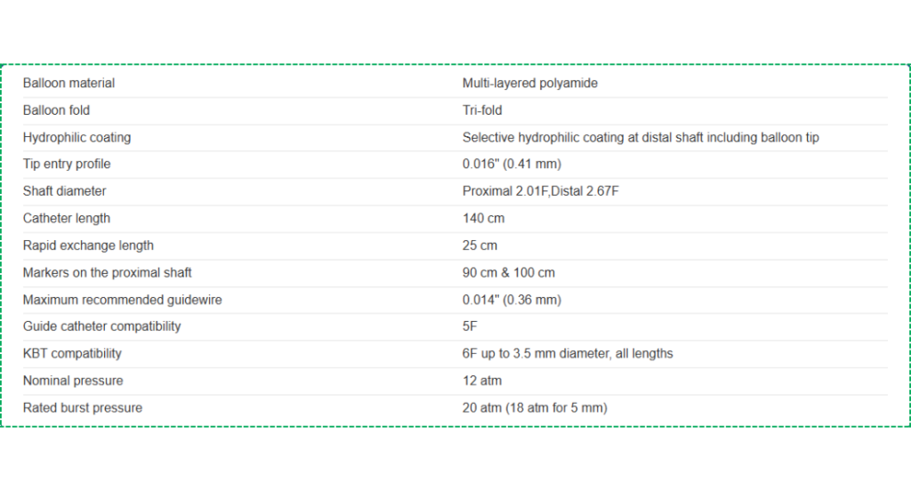Click the Catheter length label
Viewport: 911px width, 491px height.
tap(67, 219)
